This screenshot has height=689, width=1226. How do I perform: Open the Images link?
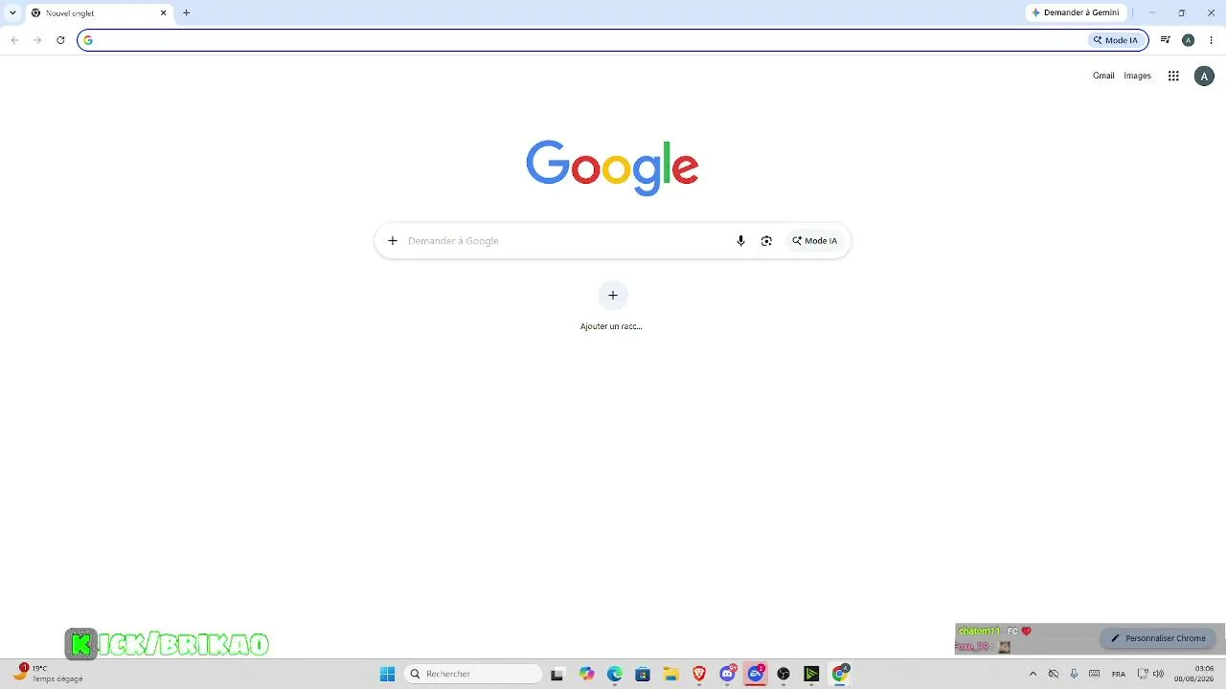pyautogui.click(x=1137, y=76)
